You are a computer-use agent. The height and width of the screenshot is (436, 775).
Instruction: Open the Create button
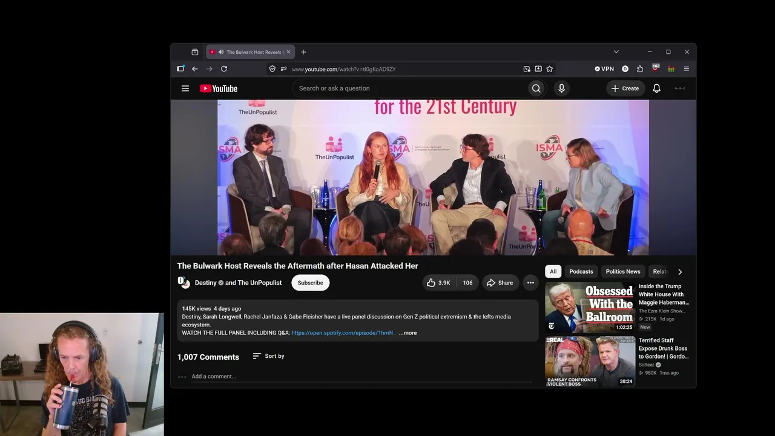coord(625,88)
